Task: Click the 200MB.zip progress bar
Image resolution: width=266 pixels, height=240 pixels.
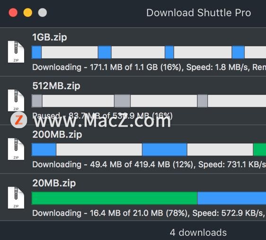Action: coord(149,149)
